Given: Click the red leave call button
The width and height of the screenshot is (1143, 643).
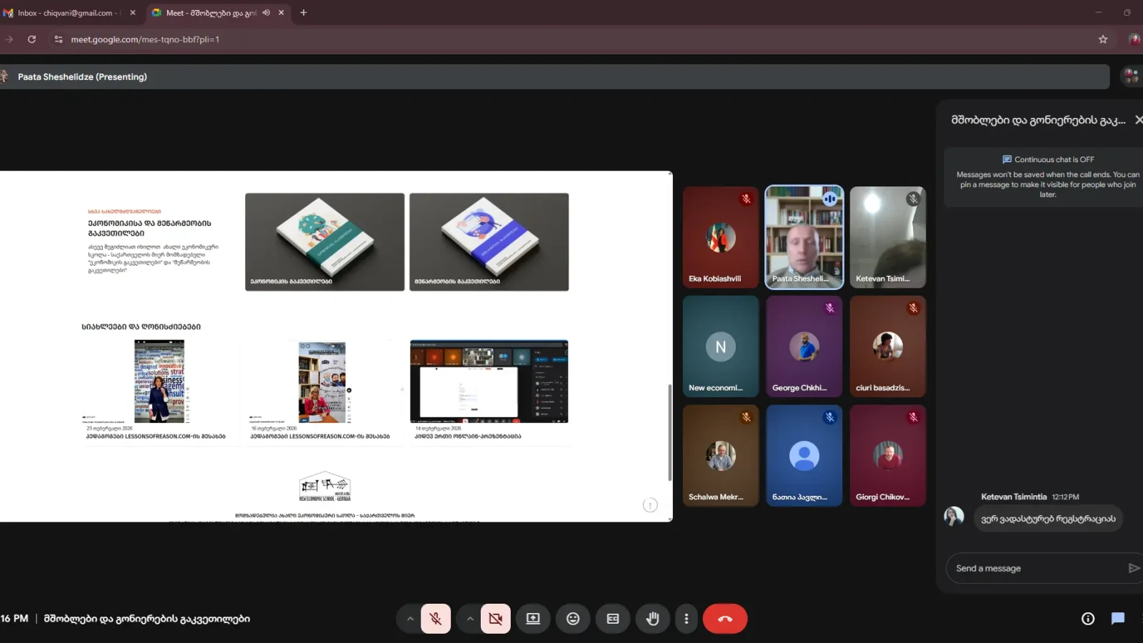Looking at the screenshot, I should pos(725,619).
